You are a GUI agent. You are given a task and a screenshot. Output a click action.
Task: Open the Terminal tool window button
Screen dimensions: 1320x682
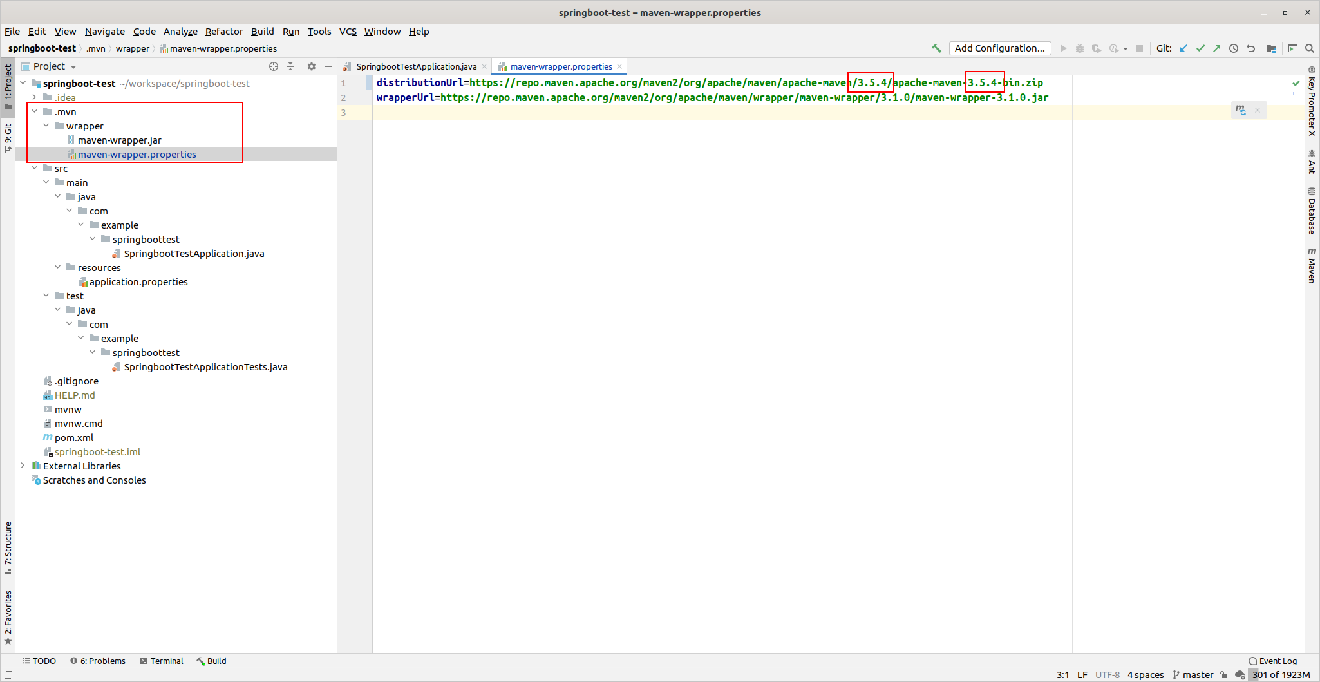point(162,661)
